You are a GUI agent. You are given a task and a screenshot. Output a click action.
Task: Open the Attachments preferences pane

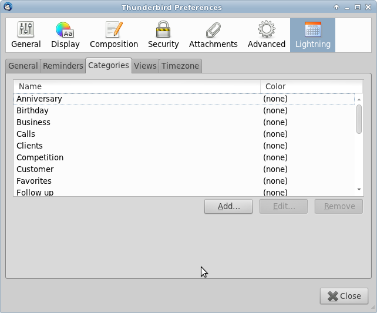pos(213,35)
